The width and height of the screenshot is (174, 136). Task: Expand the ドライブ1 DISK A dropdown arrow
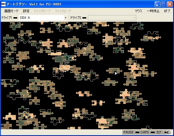tap(65, 18)
